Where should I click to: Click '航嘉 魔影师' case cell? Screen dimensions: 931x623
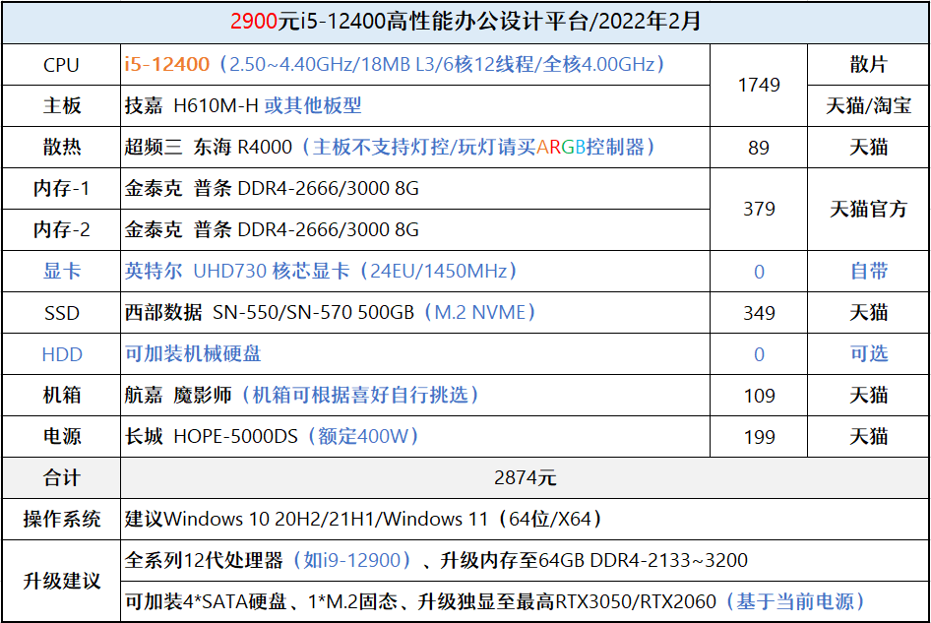pyautogui.click(x=415, y=395)
